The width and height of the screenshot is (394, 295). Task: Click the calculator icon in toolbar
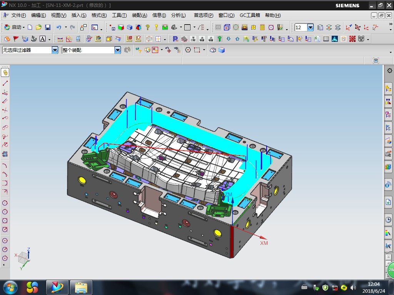[262, 27]
